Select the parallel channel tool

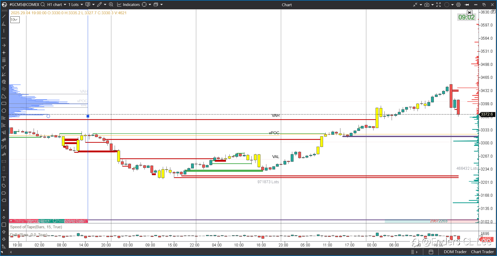pyautogui.click(x=4, y=89)
